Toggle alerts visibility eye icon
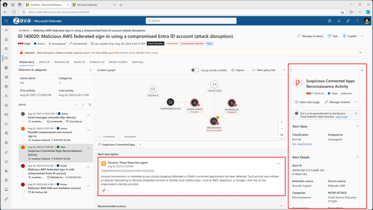The width and height of the screenshot is (373, 210). pos(76,104)
